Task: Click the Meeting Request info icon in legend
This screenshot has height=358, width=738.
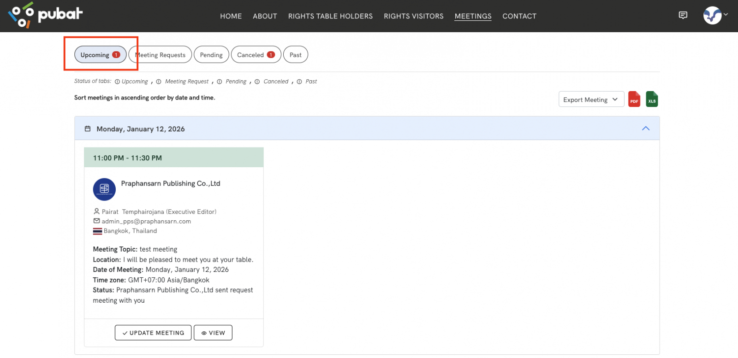Action: pyautogui.click(x=159, y=82)
